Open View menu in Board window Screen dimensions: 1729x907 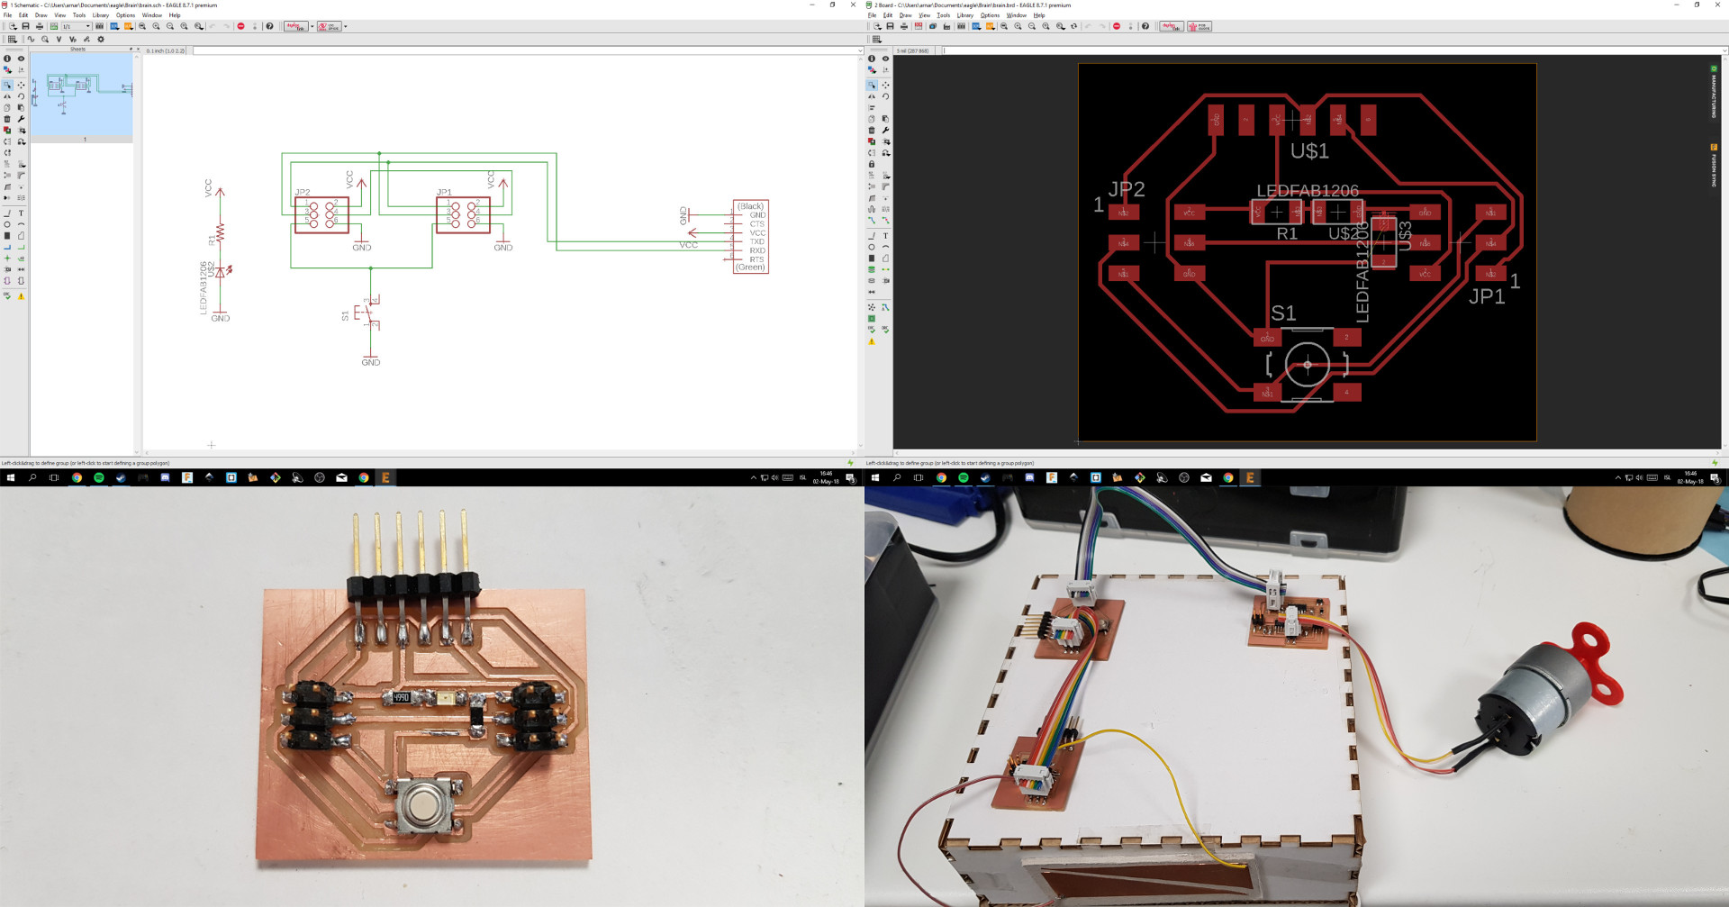[924, 15]
